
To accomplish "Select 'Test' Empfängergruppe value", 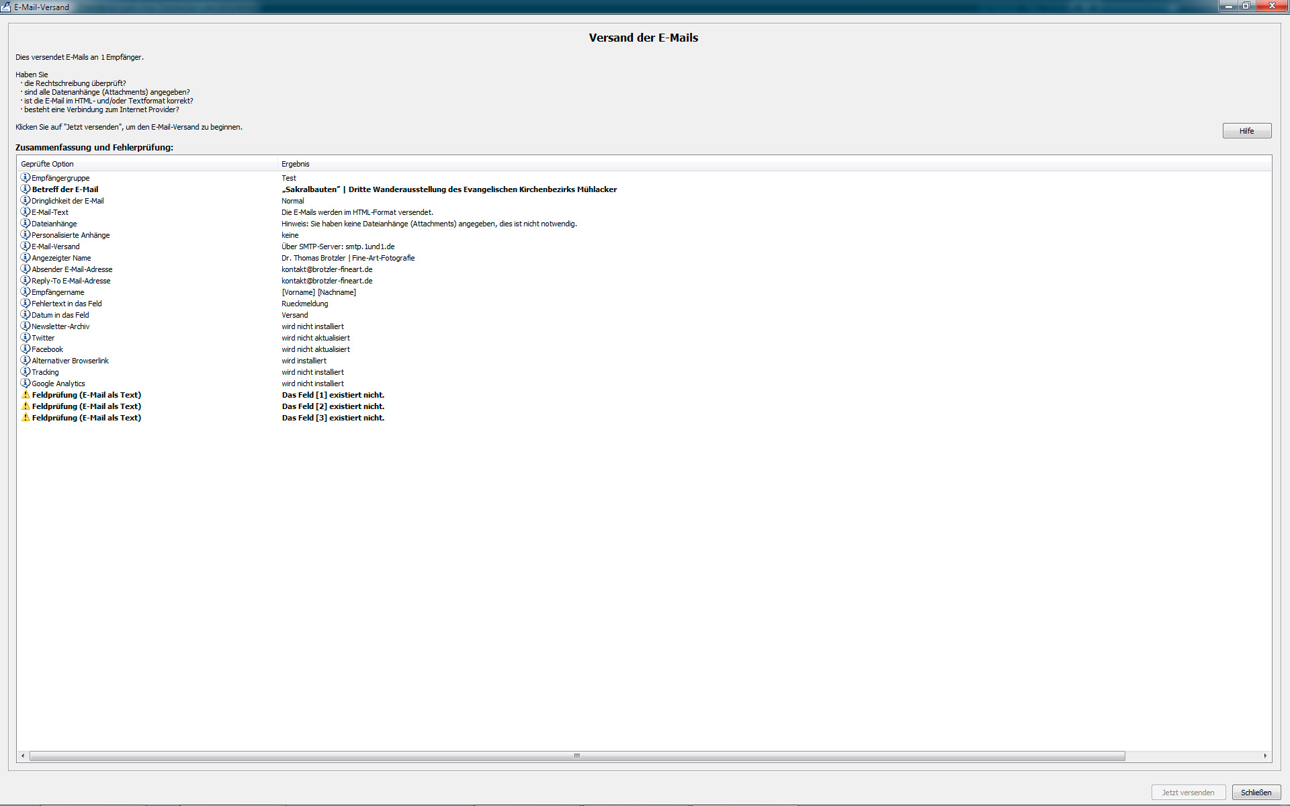I will coord(289,178).
